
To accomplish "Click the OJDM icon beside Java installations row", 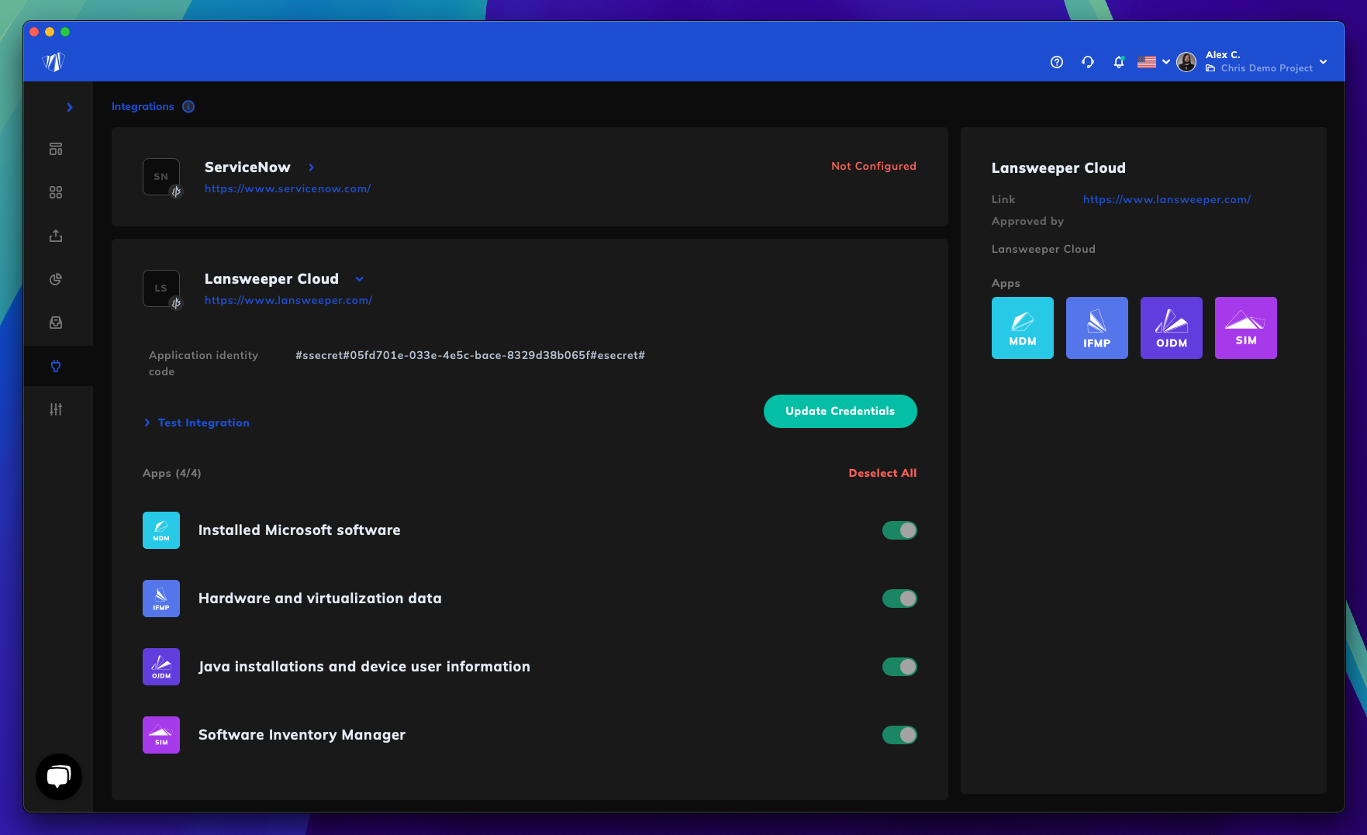I will point(161,667).
